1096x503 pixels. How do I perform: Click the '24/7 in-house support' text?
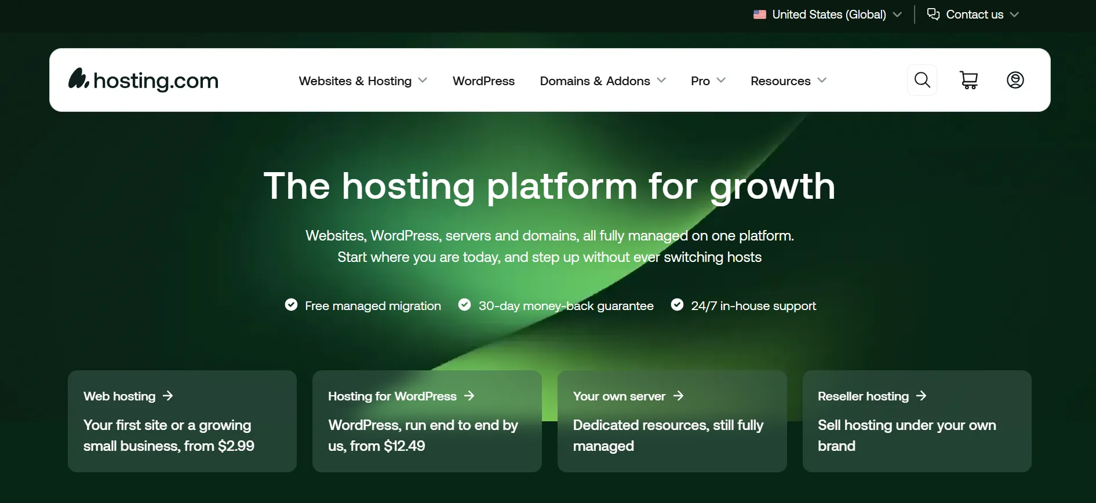tap(753, 306)
